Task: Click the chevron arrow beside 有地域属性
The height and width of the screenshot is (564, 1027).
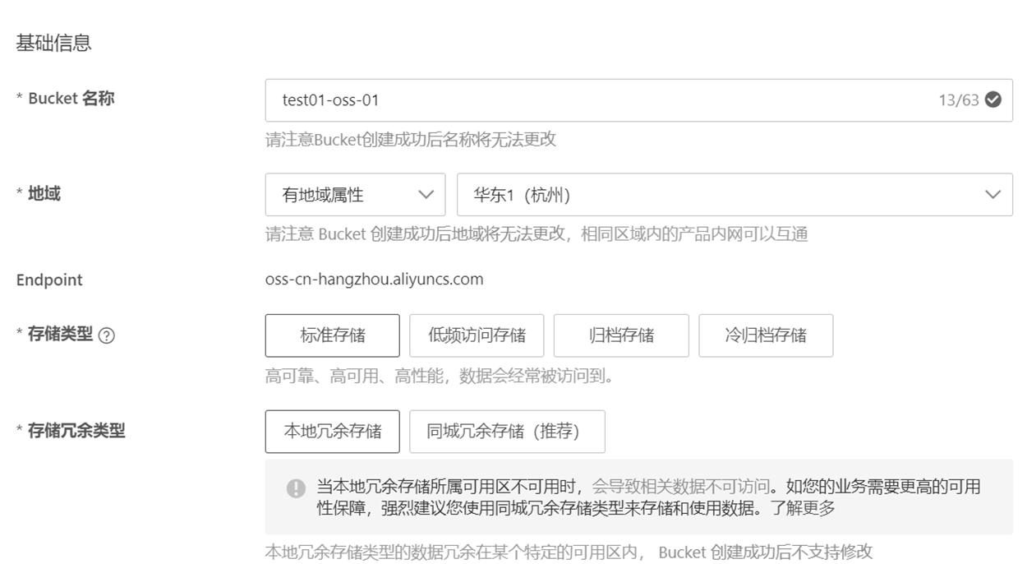Action: (x=426, y=195)
